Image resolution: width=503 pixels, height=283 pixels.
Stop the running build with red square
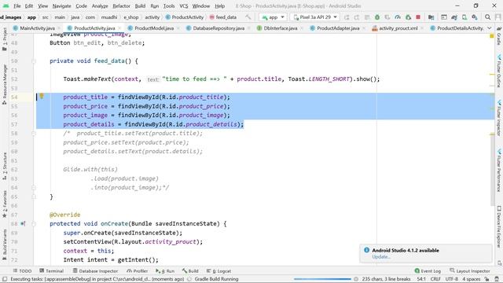point(418,17)
